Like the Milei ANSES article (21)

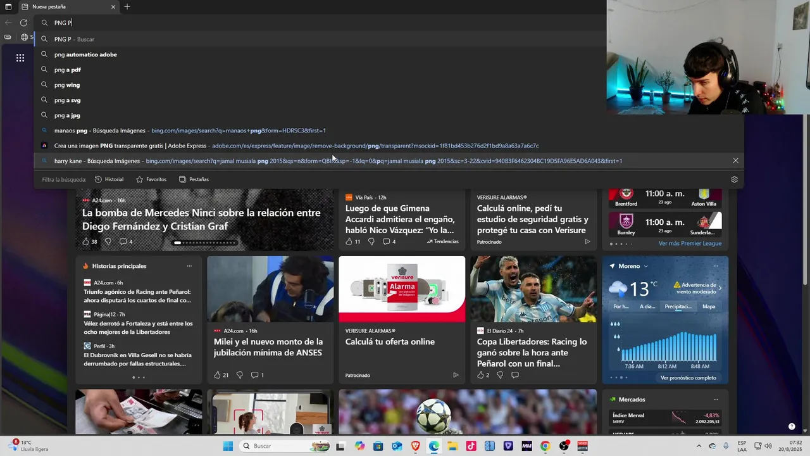(221, 375)
